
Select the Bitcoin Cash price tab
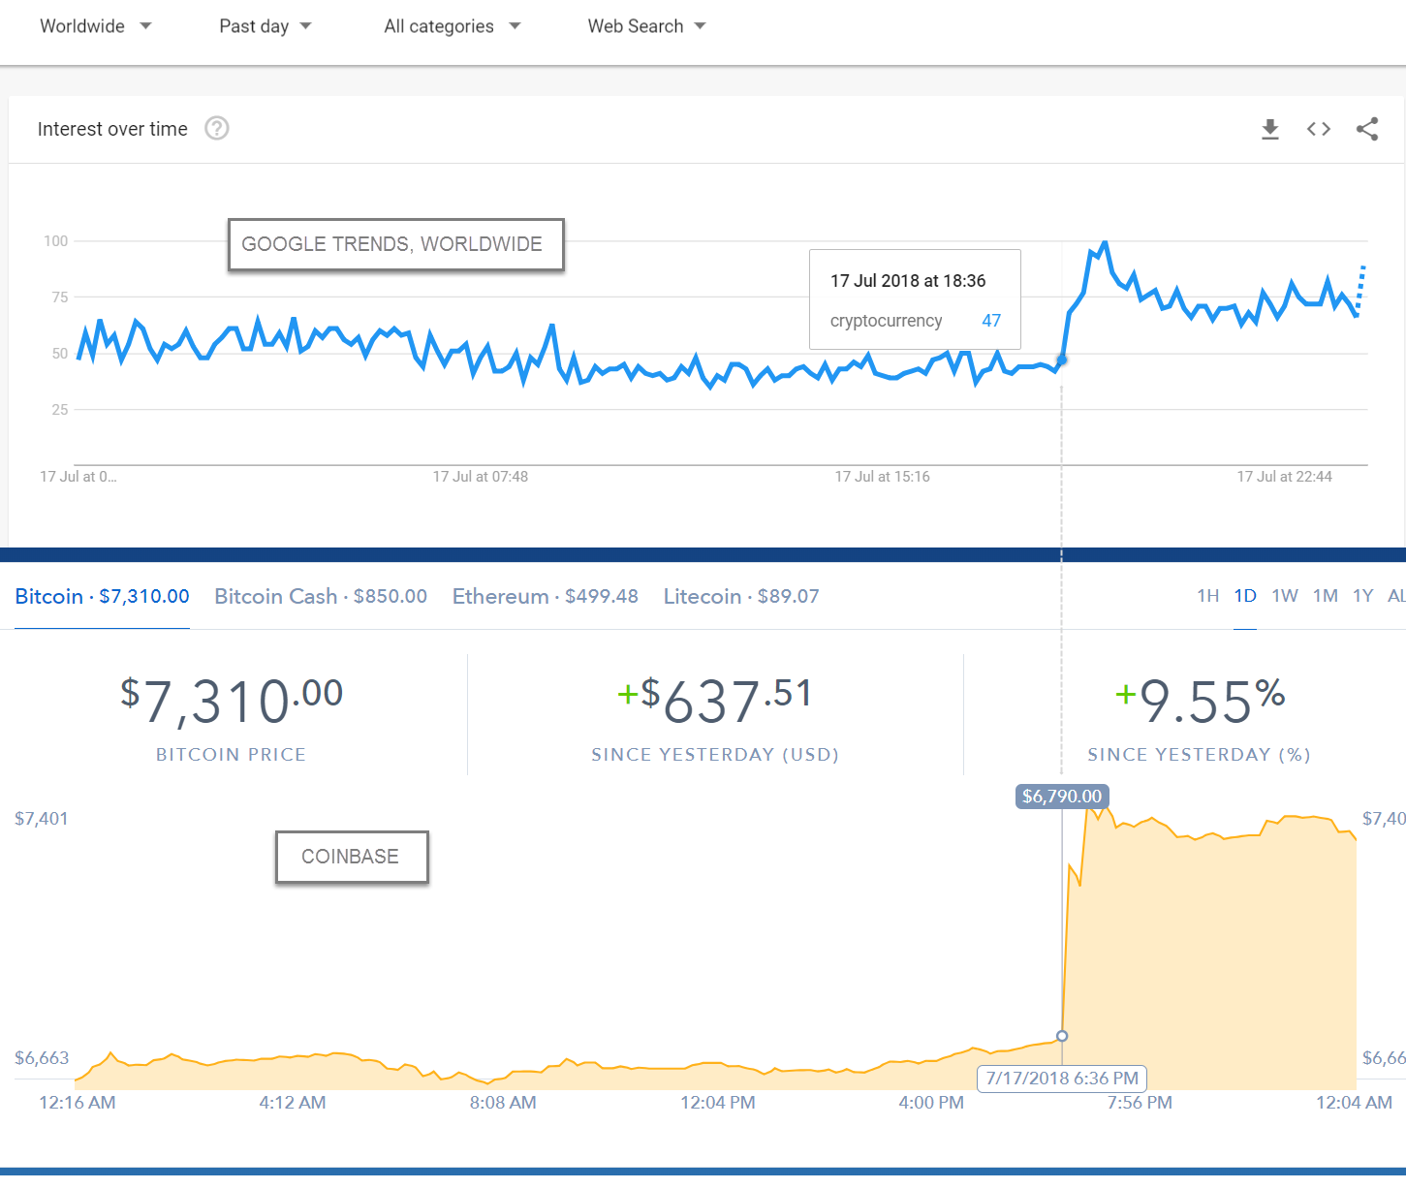321,596
